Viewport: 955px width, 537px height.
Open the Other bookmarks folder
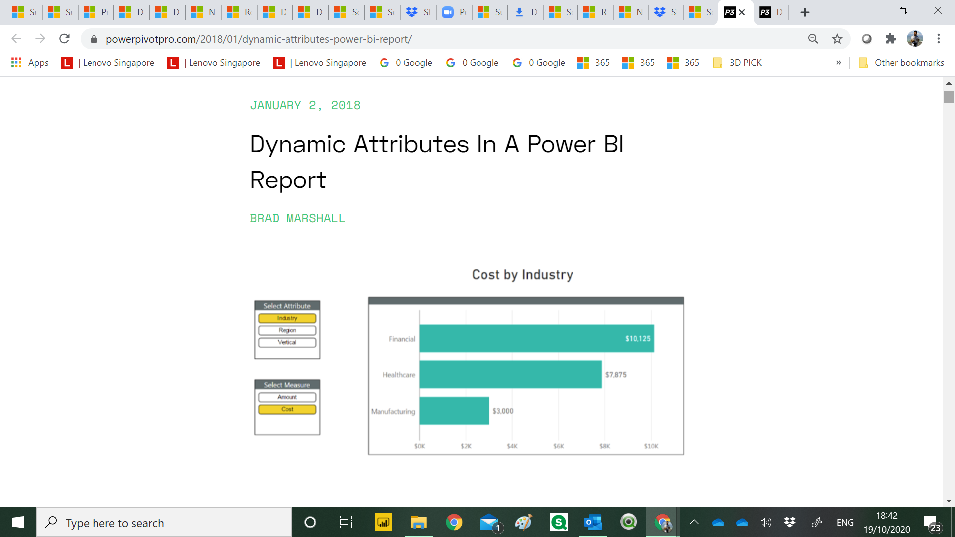901,63
